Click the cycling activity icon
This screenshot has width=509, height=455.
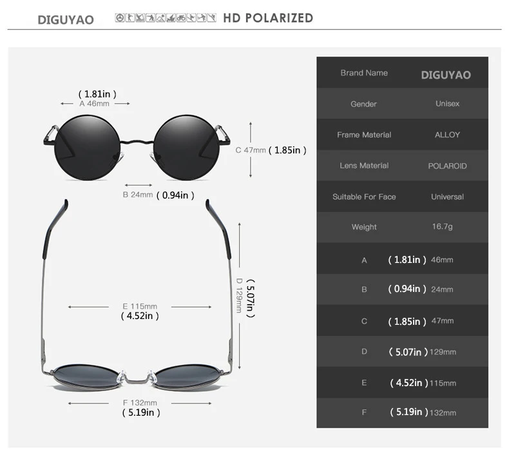(181, 18)
